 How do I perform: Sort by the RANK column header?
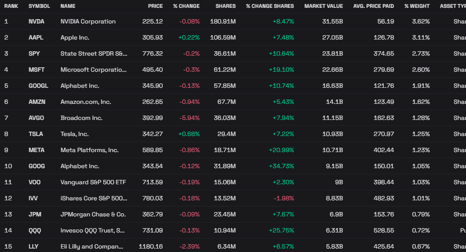click(x=11, y=6)
